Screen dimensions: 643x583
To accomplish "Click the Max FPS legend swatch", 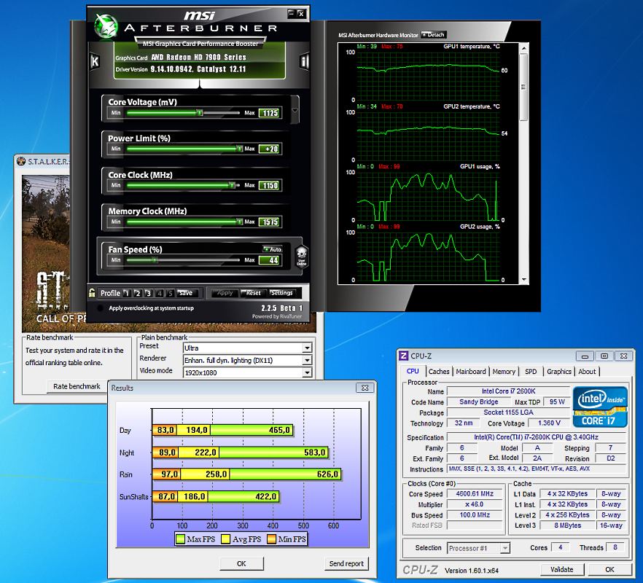I will tap(180, 539).
